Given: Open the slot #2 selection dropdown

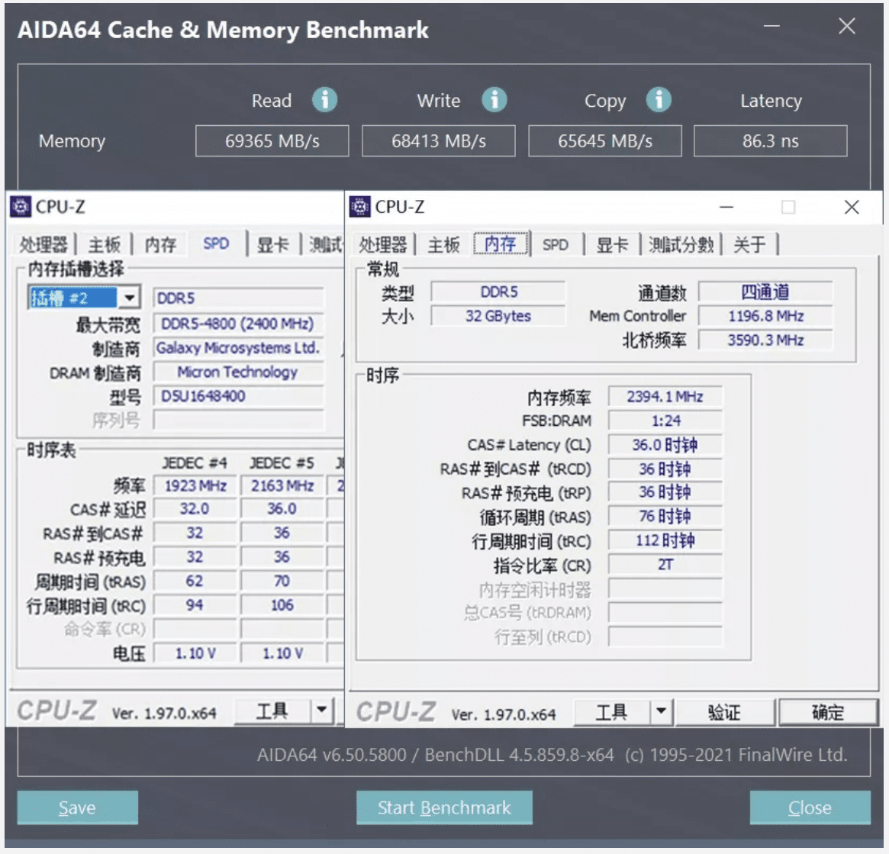Looking at the screenshot, I should 129,297.
